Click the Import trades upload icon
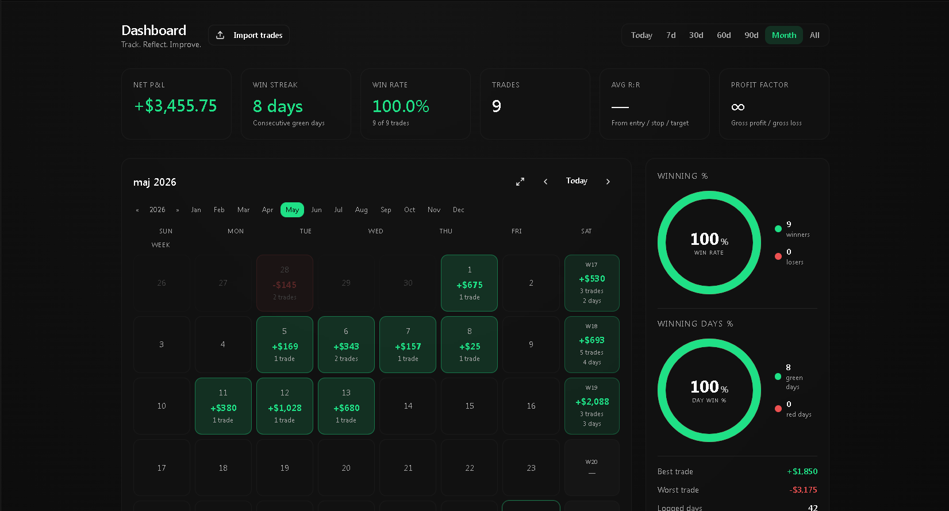The width and height of the screenshot is (949, 511). (220, 35)
